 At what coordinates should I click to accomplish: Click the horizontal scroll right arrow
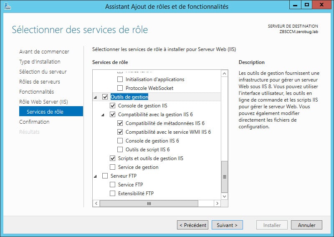217,204
